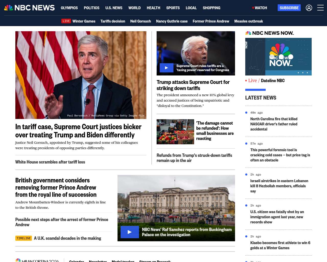Click the red LIVE badge
Viewport: 327px width, 262px height.
(x=66, y=21)
